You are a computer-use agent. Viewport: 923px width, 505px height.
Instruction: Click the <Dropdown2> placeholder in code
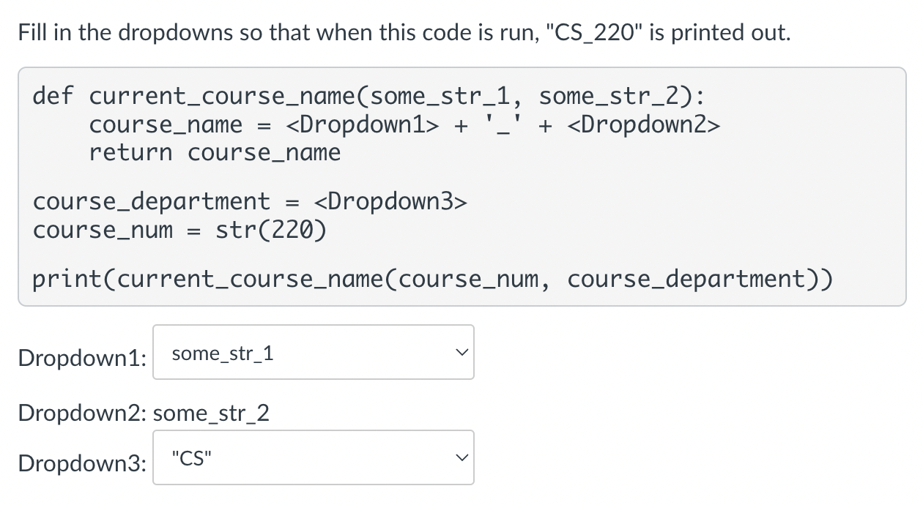point(646,124)
